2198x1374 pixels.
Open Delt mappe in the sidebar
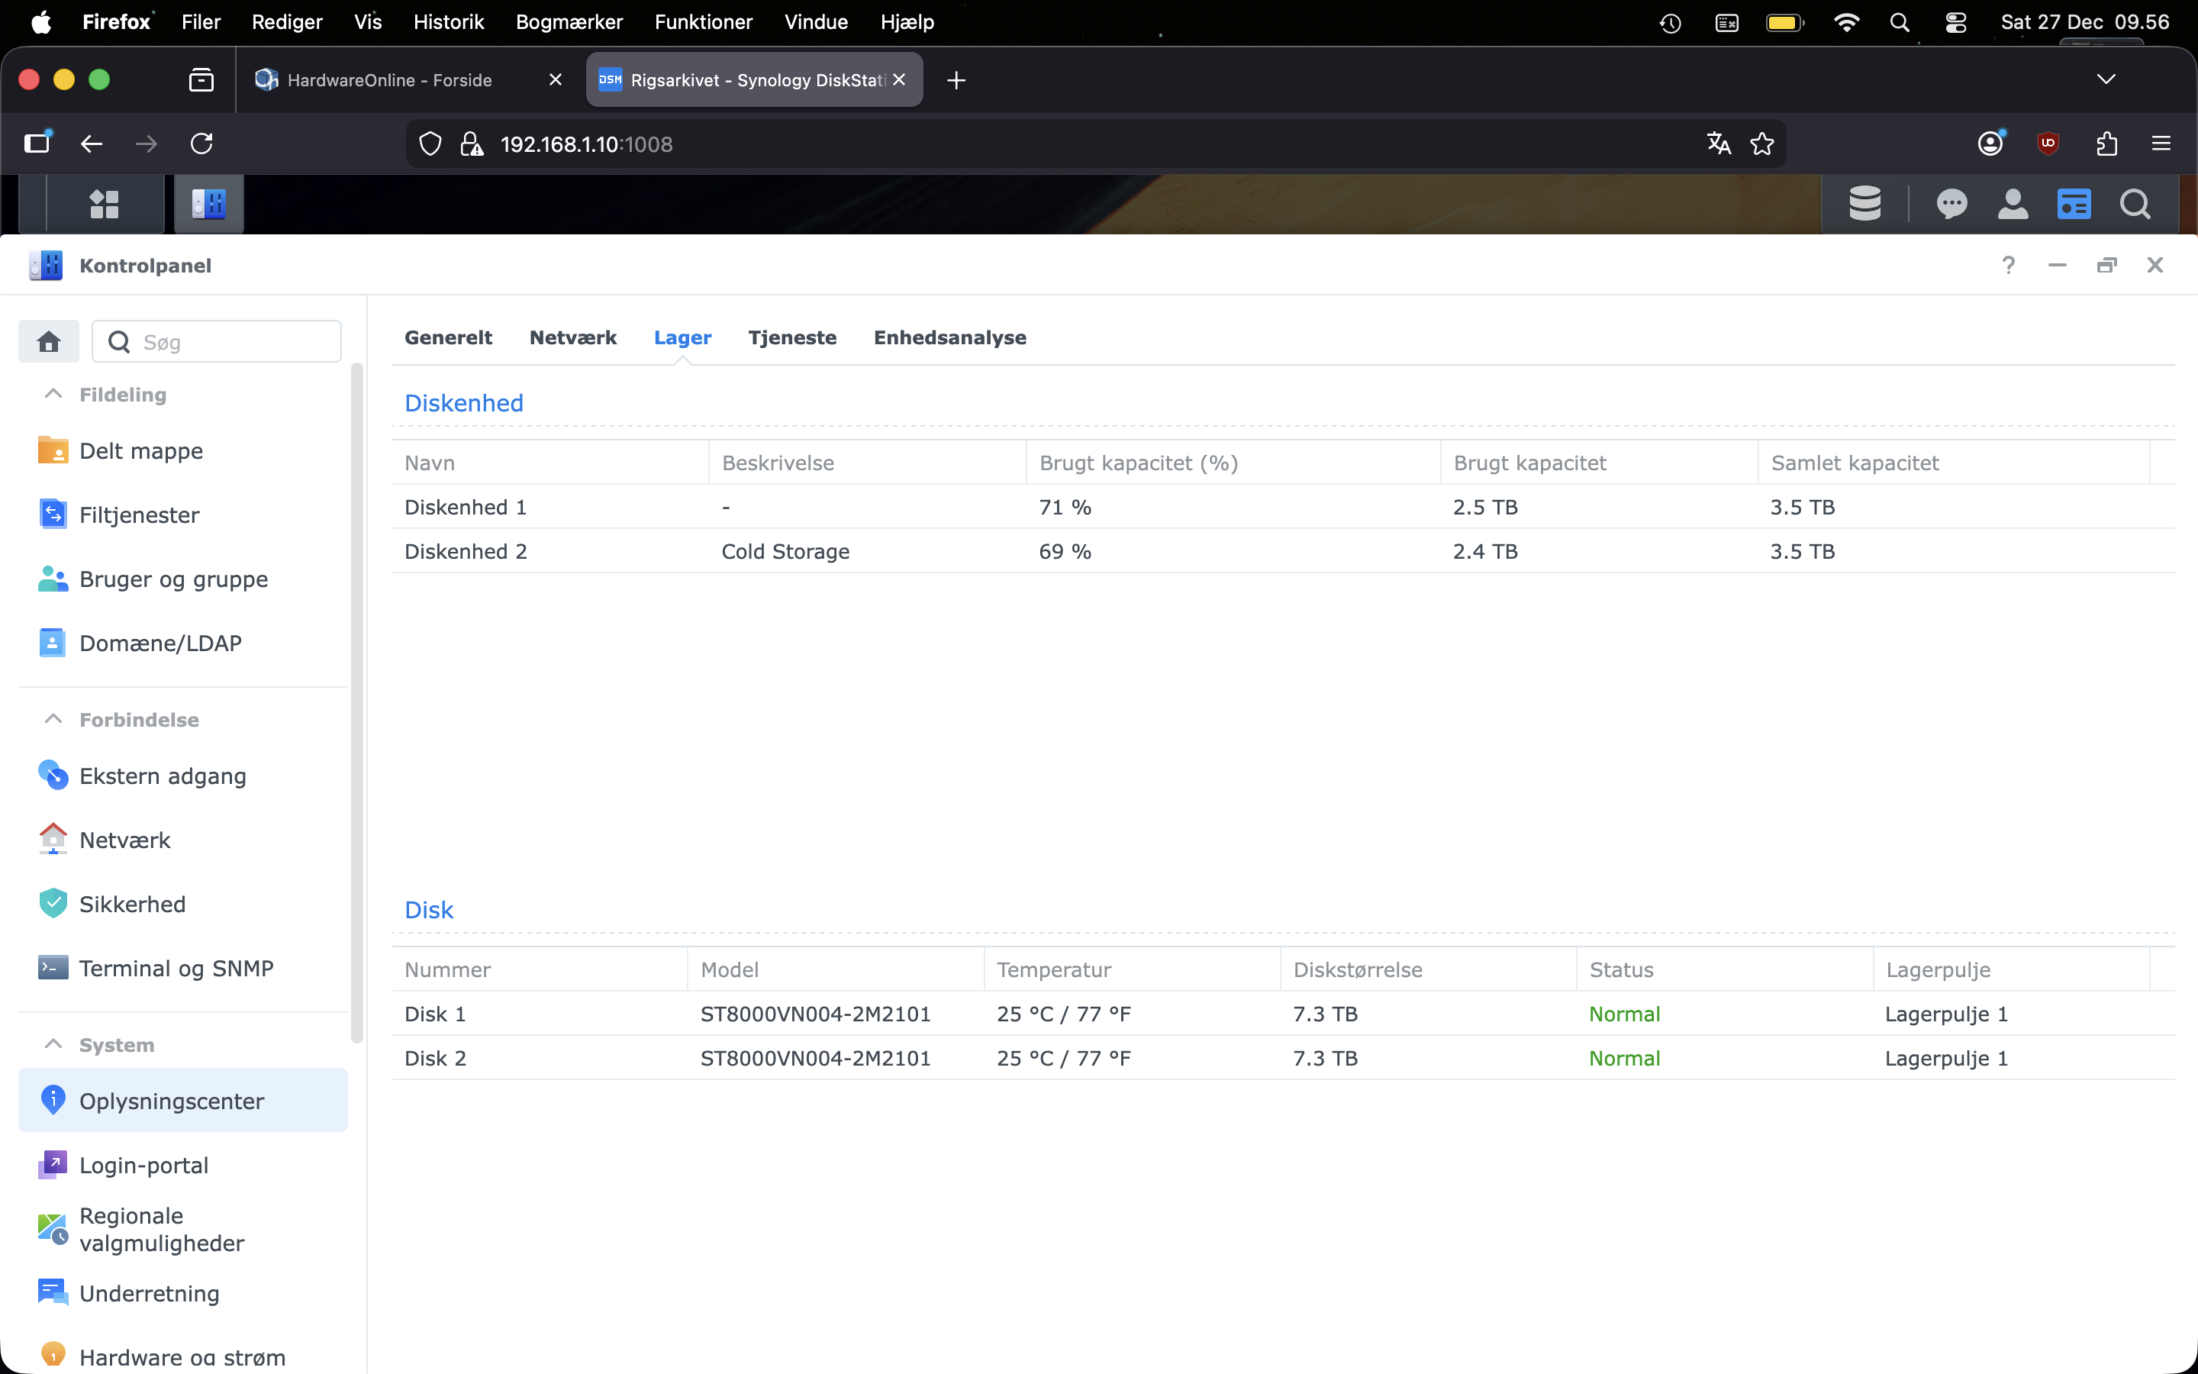(140, 450)
